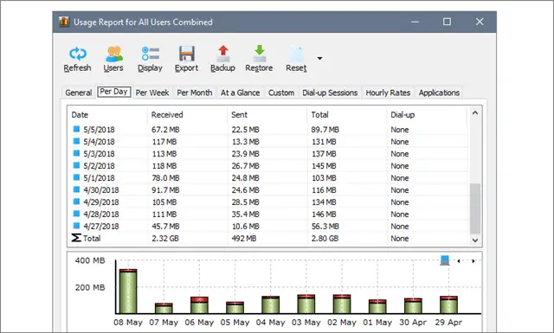Open the Applications tab
Image resolution: width=554 pixels, height=333 pixels.
pyautogui.click(x=439, y=93)
